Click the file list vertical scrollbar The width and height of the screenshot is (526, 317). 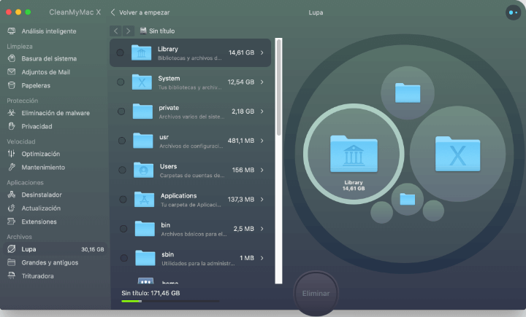coord(278,87)
